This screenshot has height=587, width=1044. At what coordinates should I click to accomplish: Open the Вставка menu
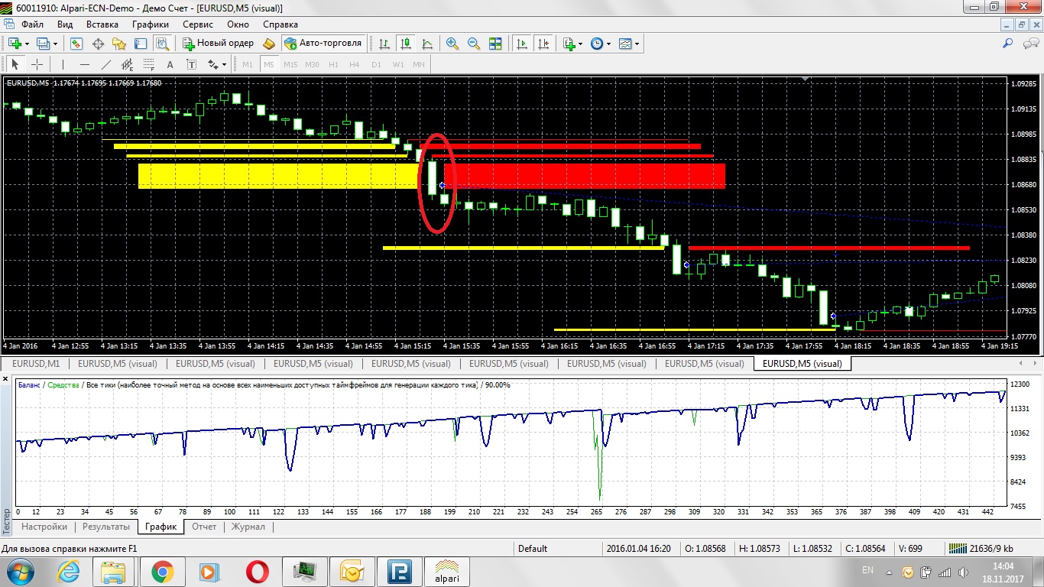(x=102, y=24)
